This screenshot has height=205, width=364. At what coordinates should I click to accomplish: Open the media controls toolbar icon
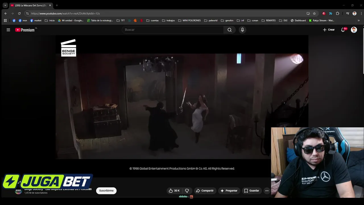[348, 13]
